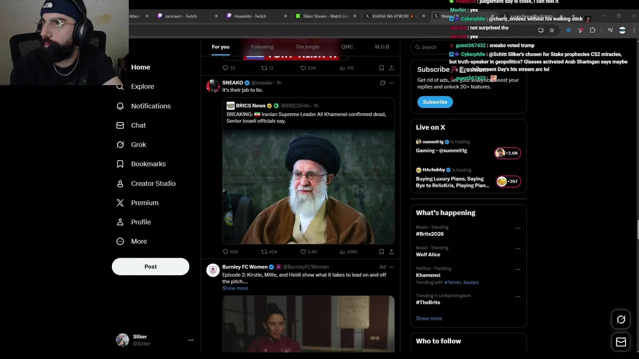Reply to the post with 32 comments
Viewport: 639px width, 359px height.
pyautogui.click(x=229, y=68)
